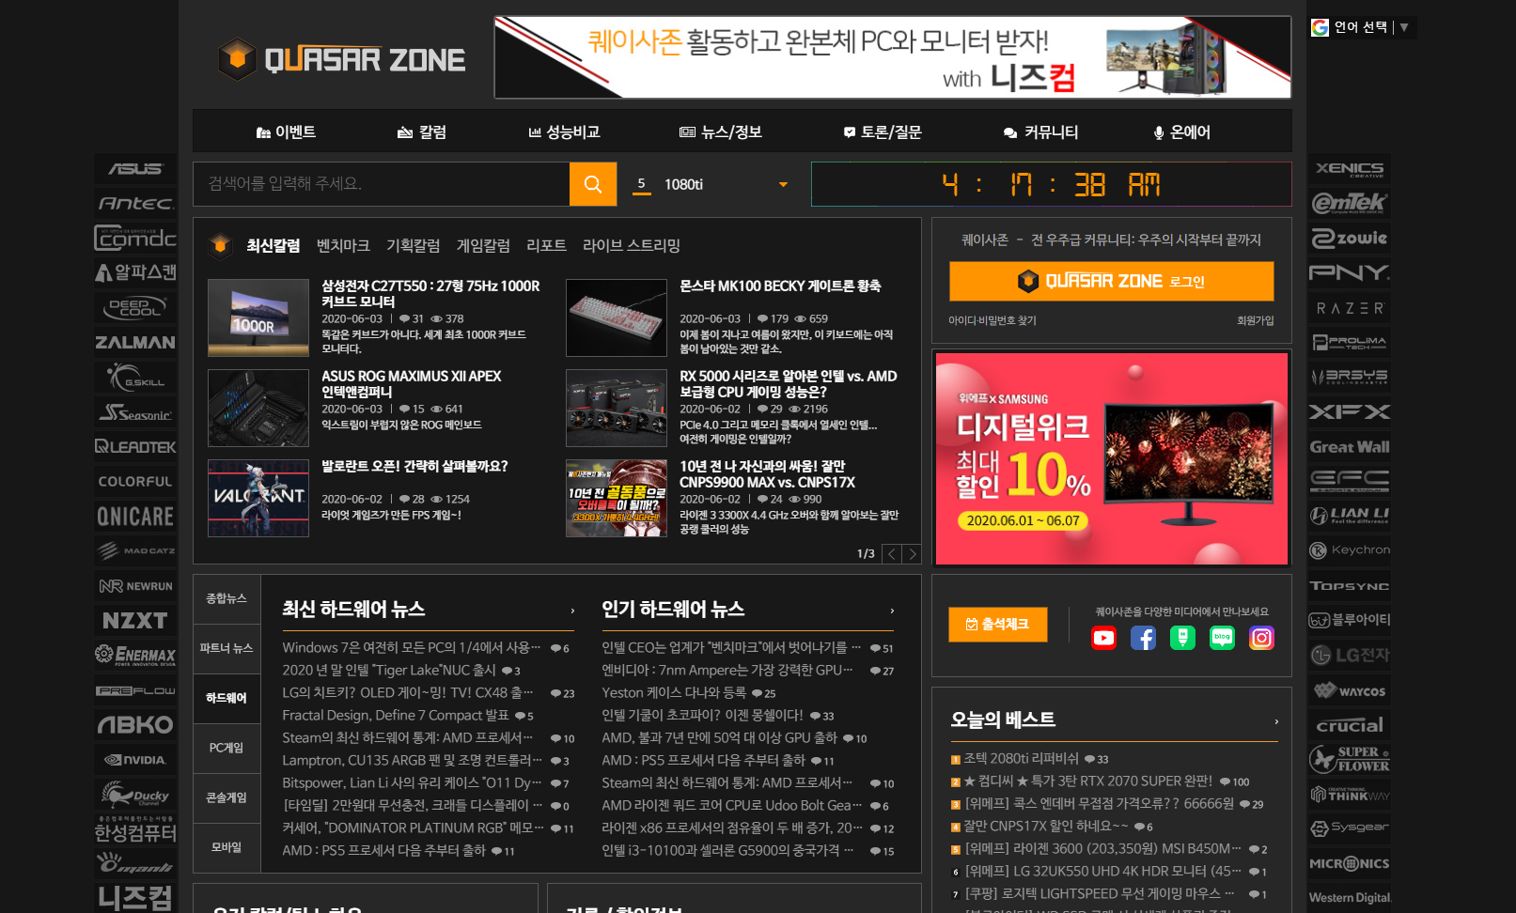Click the RAZER sponsor logo
Screen dimensions: 1516x913
pyautogui.click(x=1350, y=308)
